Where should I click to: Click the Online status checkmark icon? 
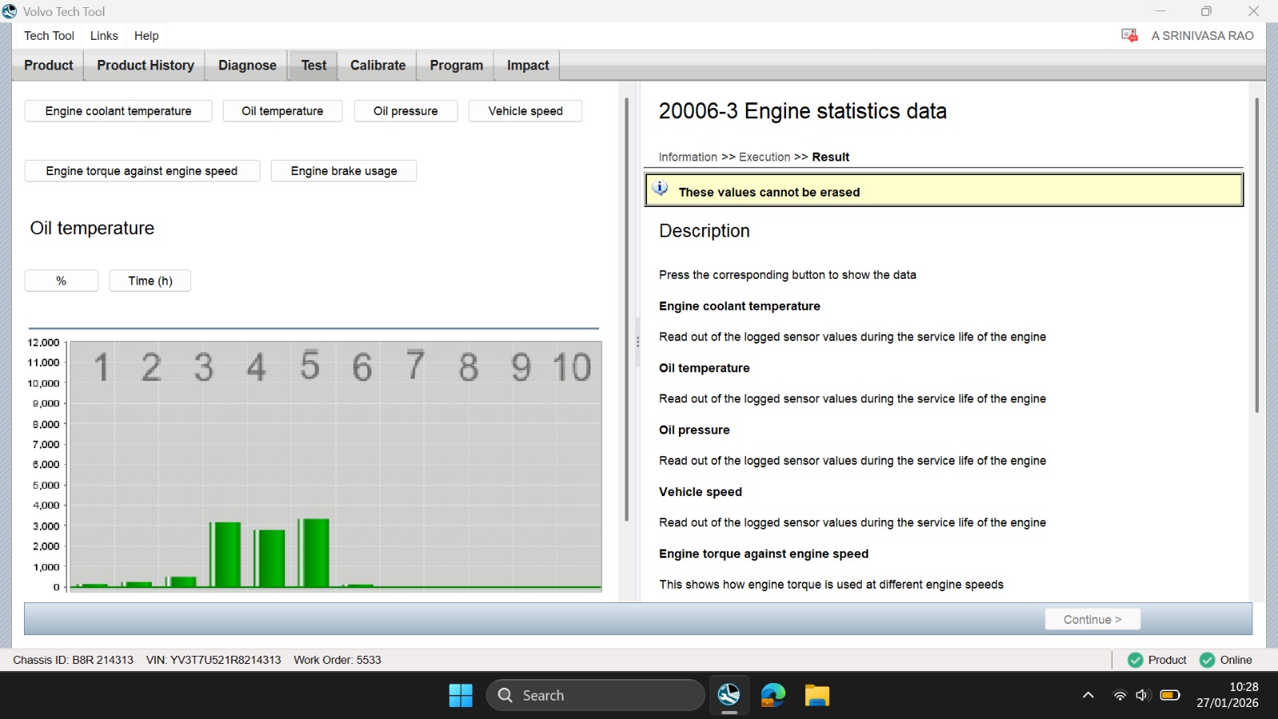(1207, 660)
